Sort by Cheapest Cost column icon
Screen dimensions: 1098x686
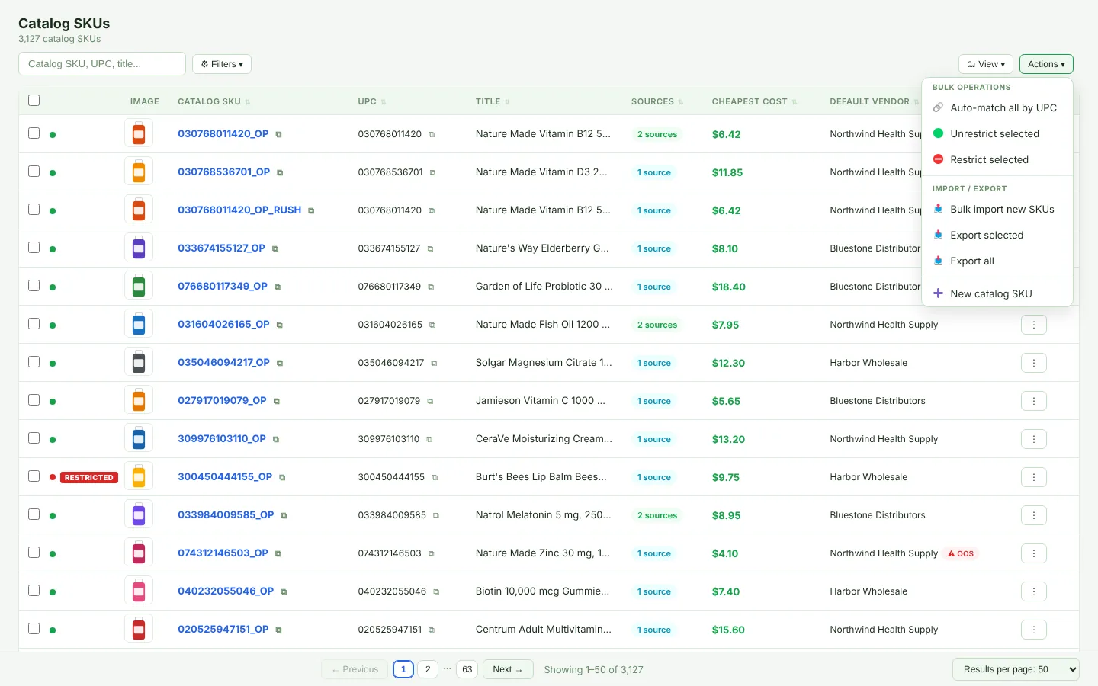tap(795, 102)
